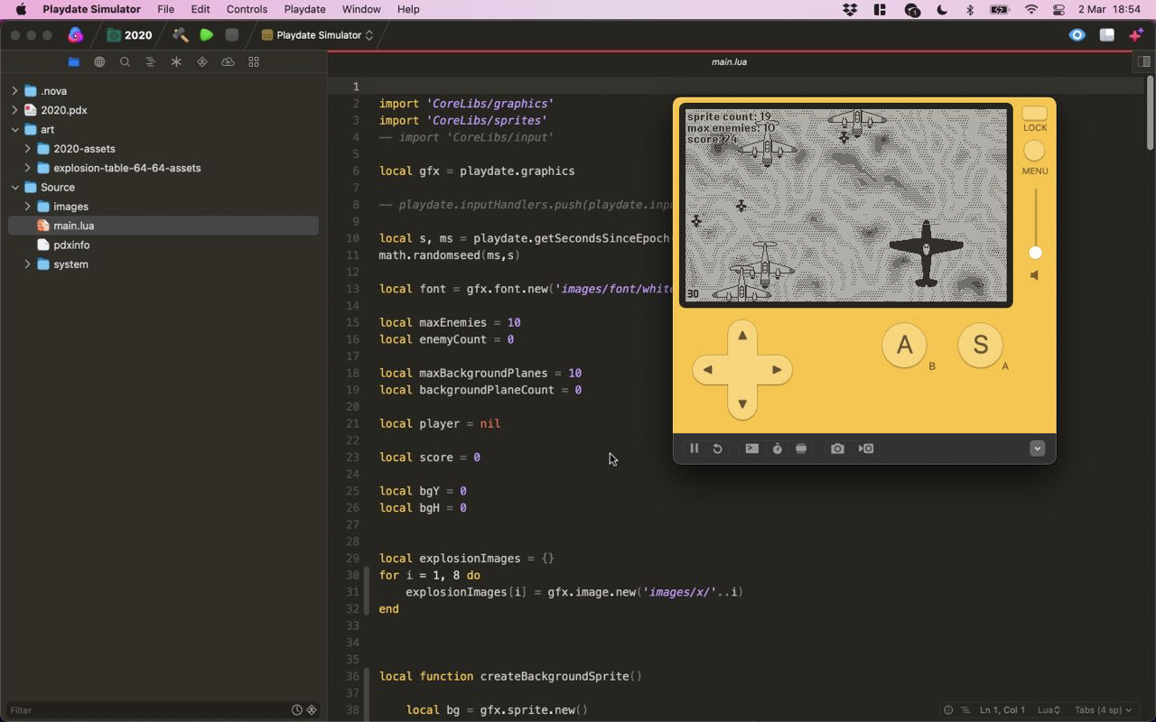1156x722 pixels.
Task: Expand the 2020.pdx bundle
Action: tap(14, 110)
